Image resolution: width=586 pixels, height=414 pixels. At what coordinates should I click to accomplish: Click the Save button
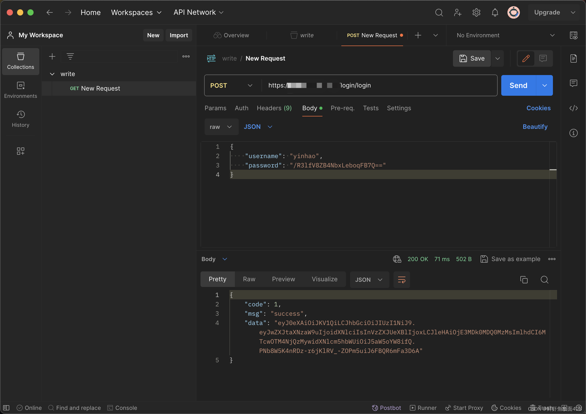point(472,58)
